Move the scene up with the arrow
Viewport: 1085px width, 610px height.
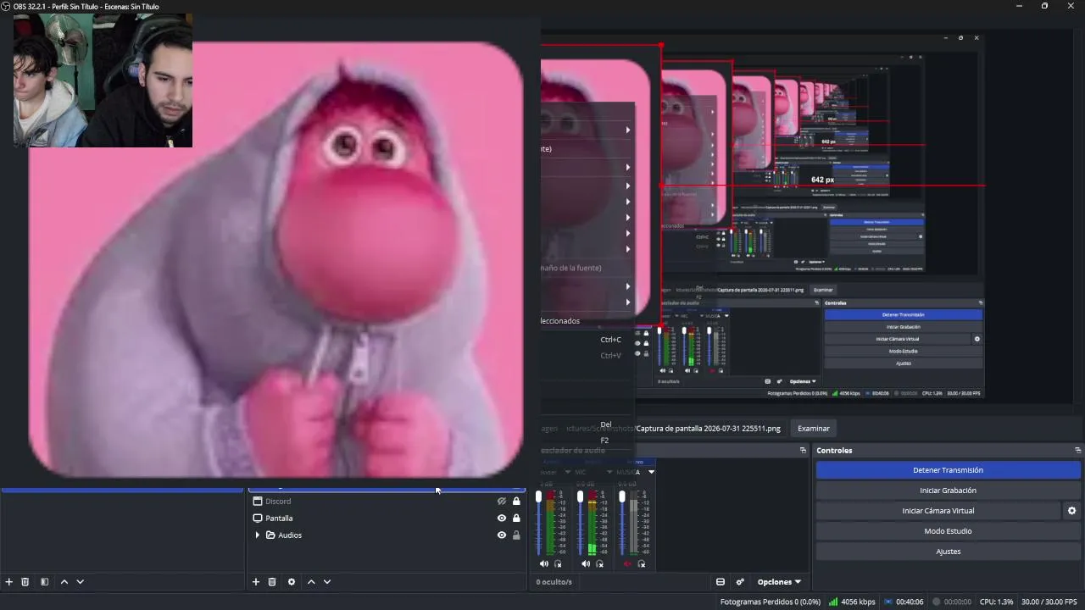(x=64, y=582)
